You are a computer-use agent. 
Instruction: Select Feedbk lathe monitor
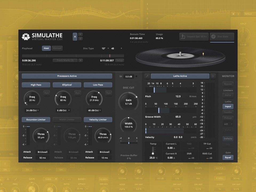pos(228,112)
